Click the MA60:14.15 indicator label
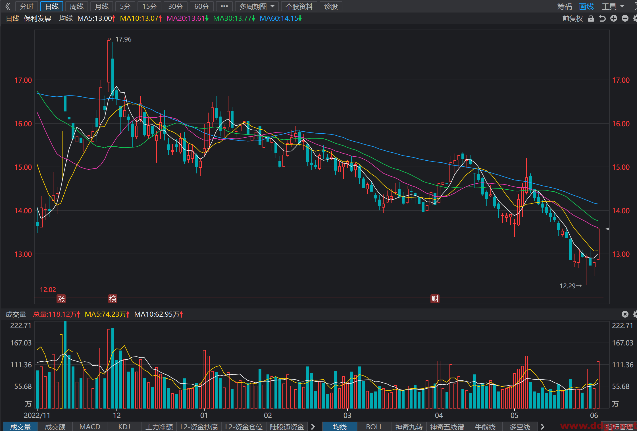Image resolution: width=637 pixels, height=431 pixels. pyautogui.click(x=281, y=18)
